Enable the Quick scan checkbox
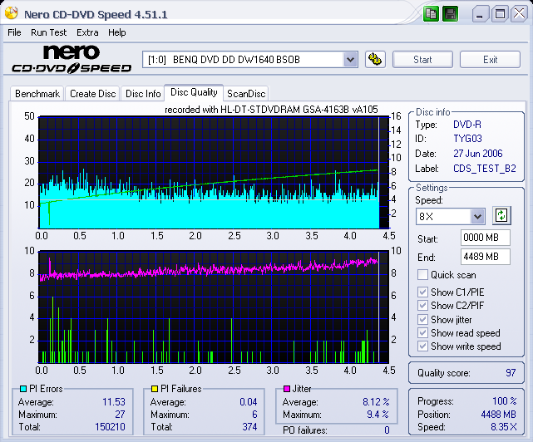 click(x=423, y=275)
